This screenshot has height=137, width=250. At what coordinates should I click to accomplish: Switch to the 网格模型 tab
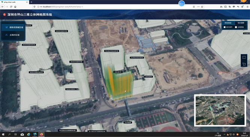(x=228, y=23)
